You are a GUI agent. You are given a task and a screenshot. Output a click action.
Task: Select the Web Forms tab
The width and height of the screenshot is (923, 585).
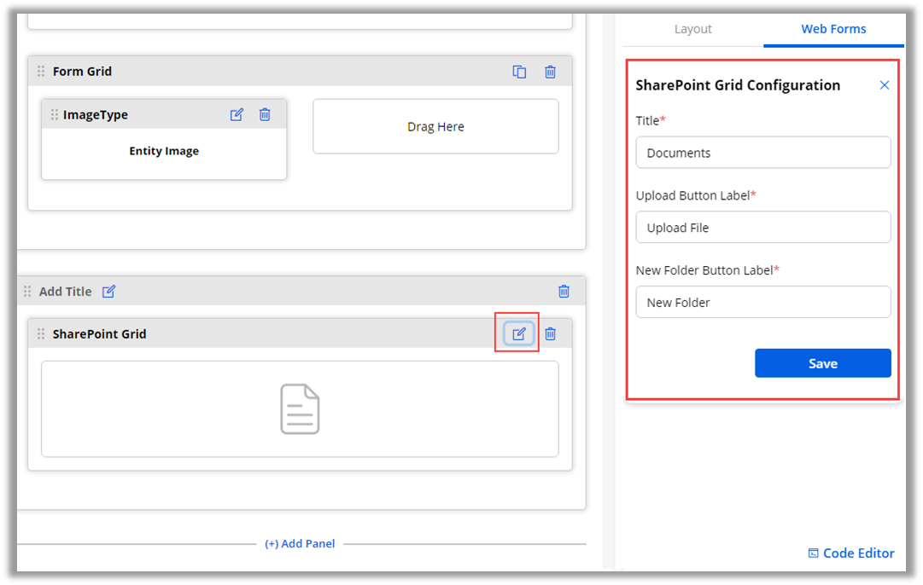click(833, 29)
